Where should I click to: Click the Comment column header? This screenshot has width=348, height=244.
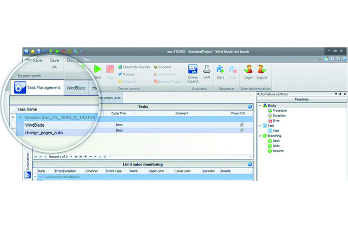pos(182,113)
